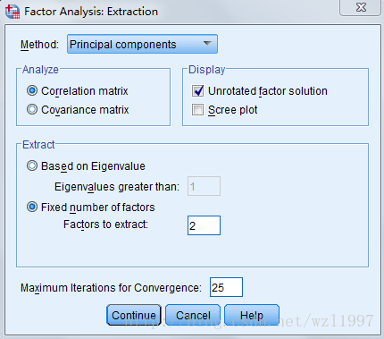Select the Correlation matrix radio button
This screenshot has width=384, height=339.
32,90
